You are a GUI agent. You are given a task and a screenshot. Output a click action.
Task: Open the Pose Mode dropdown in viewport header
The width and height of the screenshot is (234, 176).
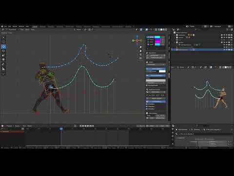point(12,29)
